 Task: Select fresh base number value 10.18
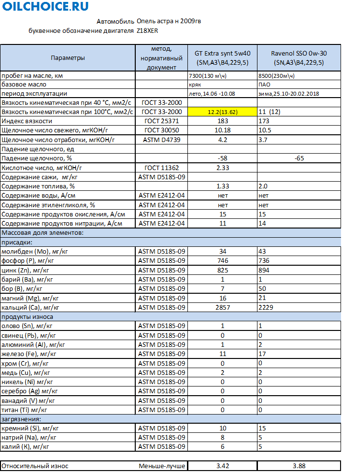223,130
